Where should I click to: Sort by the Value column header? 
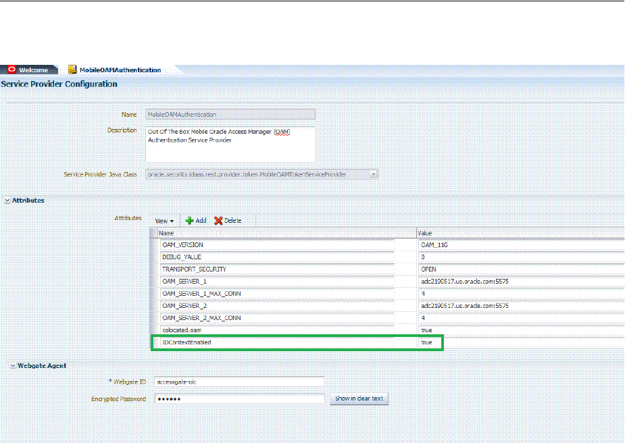(x=520, y=233)
